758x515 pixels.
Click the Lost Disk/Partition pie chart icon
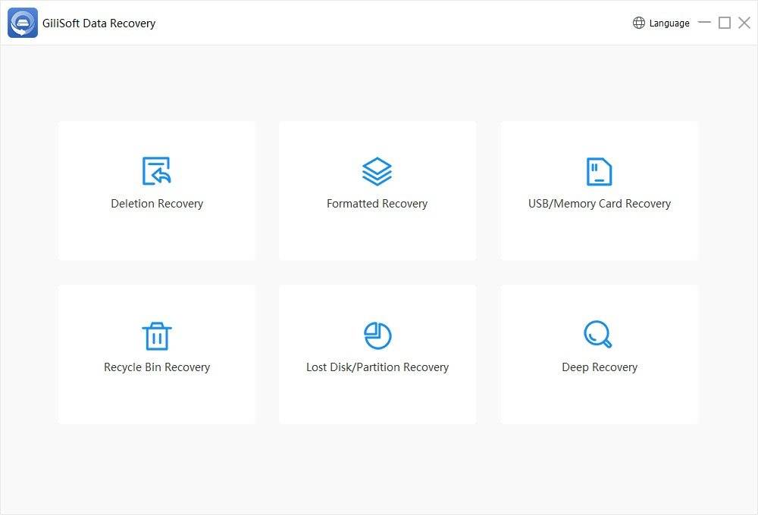click(377, 336)
